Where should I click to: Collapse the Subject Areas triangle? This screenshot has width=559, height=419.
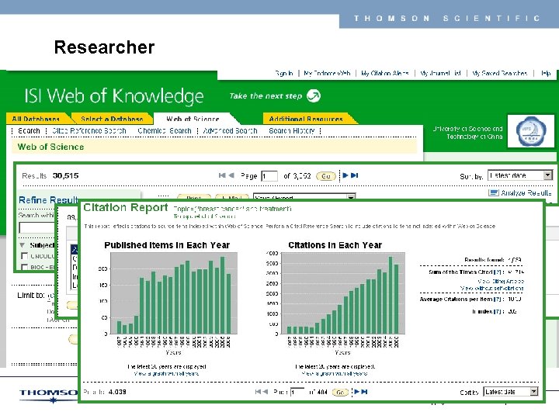point(23,245)
